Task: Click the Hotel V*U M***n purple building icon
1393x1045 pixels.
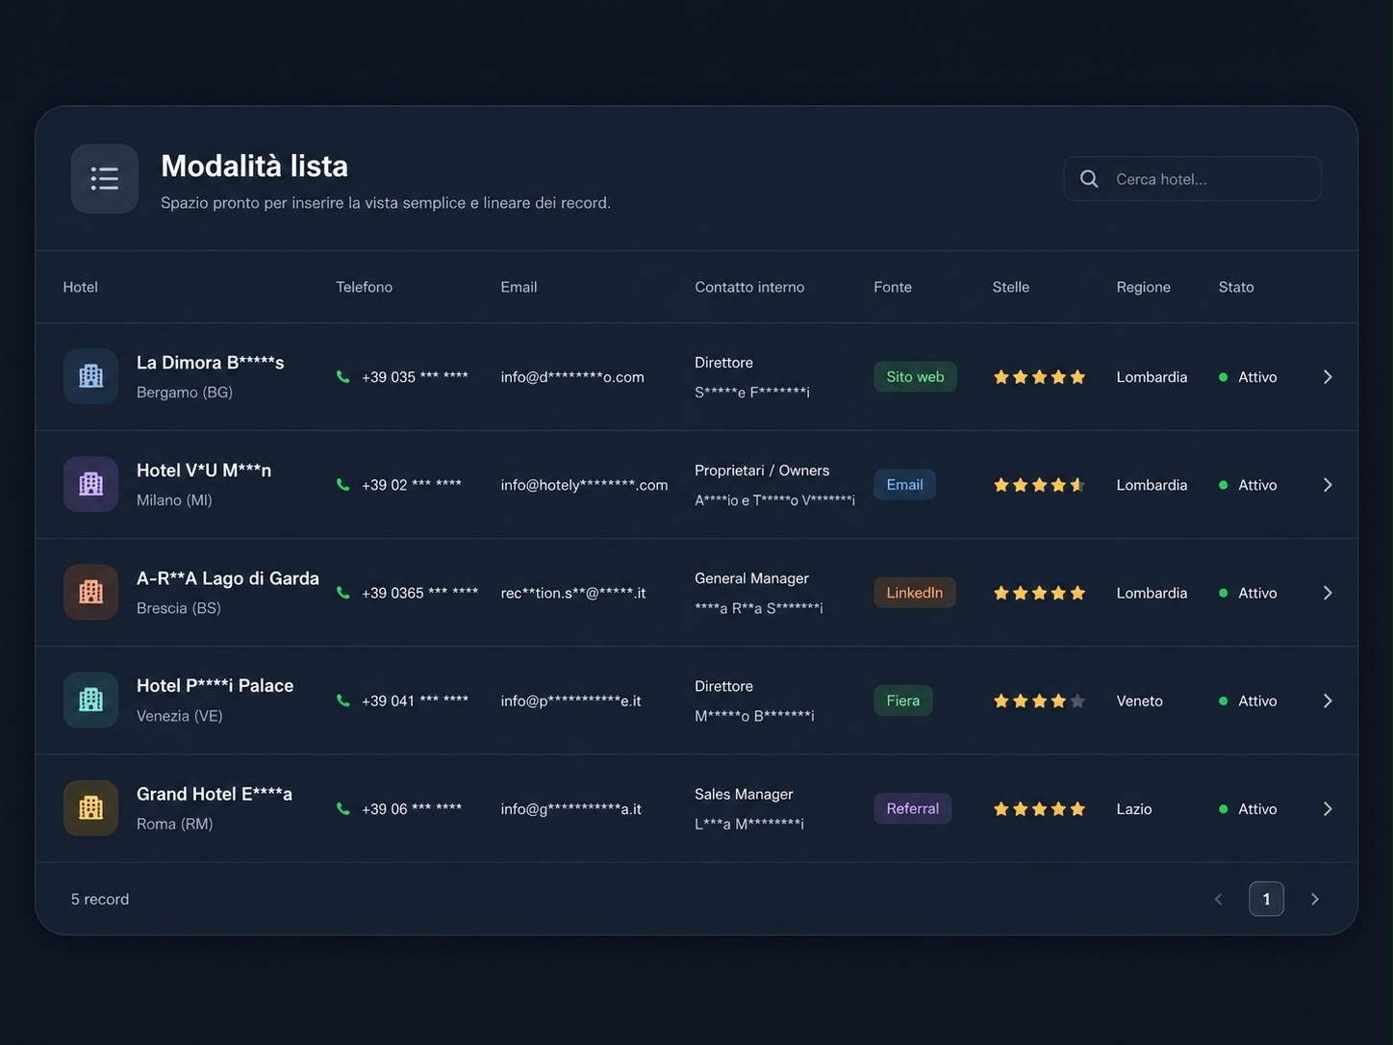Action: [x=90, y=484]
